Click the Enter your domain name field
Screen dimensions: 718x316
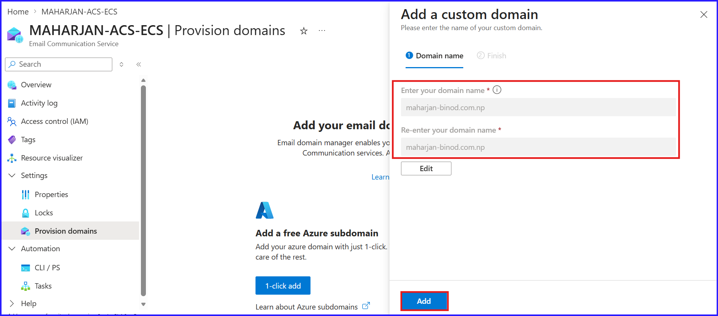point(538,107)
